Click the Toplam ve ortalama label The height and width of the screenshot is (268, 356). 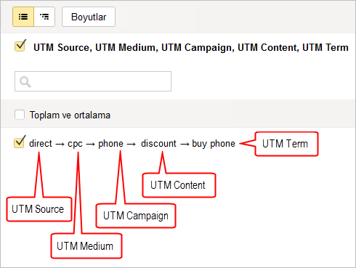click(70, 115)
